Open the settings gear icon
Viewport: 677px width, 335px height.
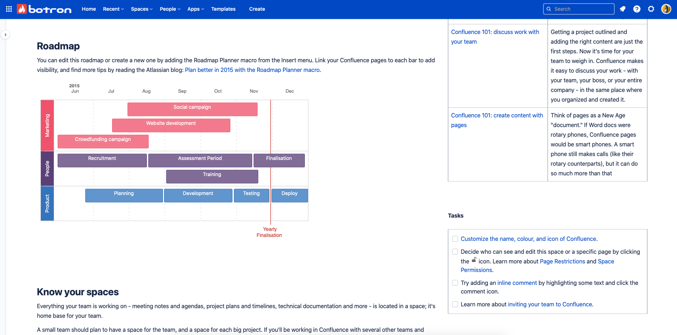tap(651, 9)
